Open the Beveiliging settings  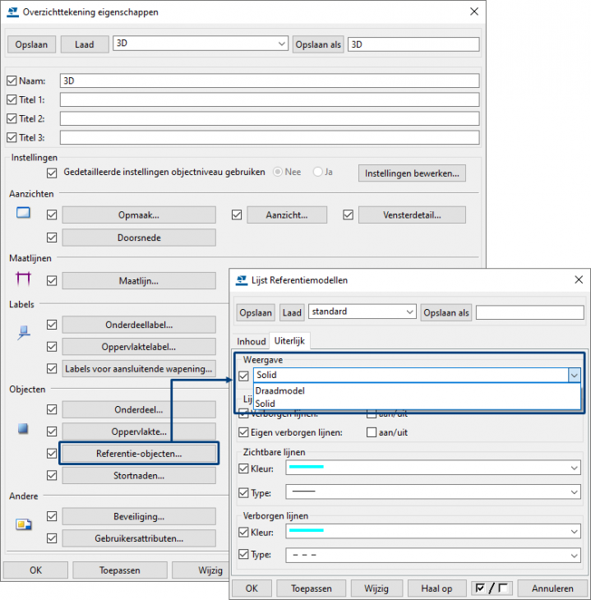tap(139, 517)
